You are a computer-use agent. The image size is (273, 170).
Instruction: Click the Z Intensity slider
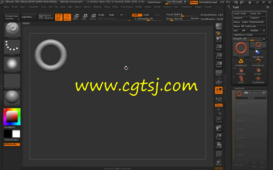(148, 19)
